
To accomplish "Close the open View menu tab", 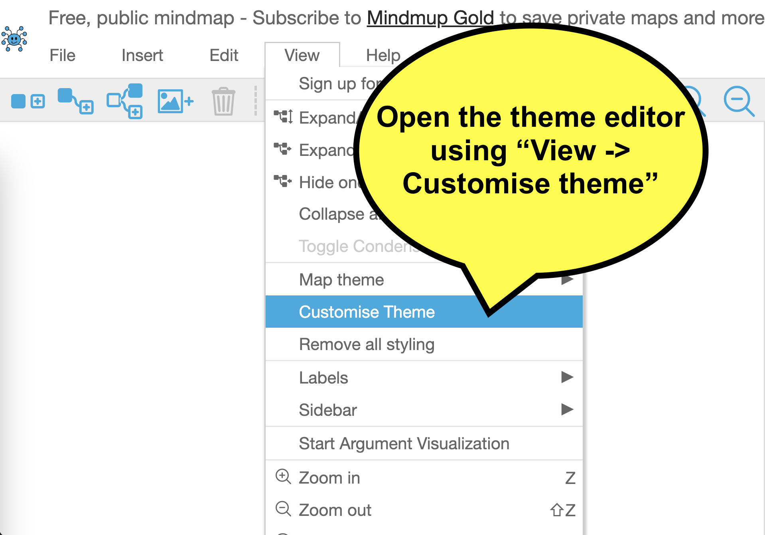I will click(302, 55).
